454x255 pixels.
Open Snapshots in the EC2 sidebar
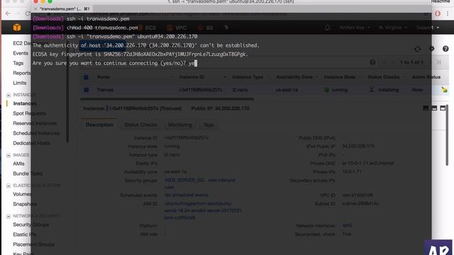tap(25, 204)
